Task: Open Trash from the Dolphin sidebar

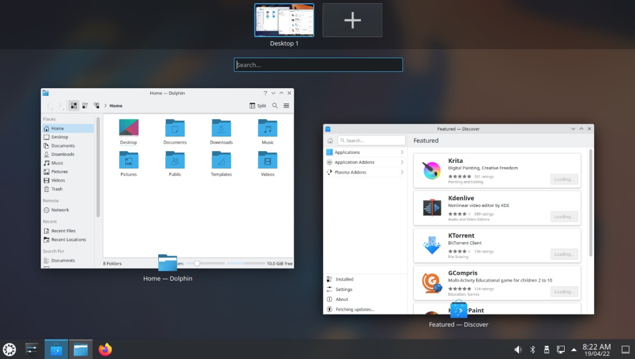Action: pos(57,189)
